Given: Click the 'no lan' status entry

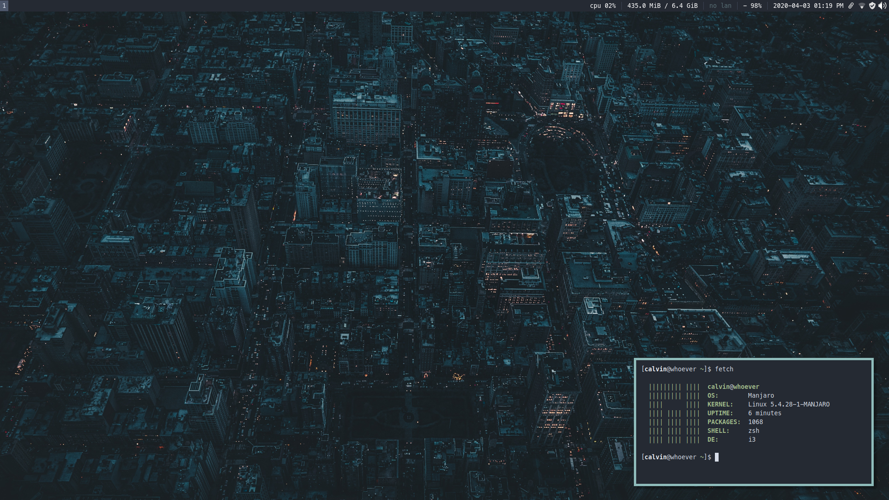Looking at the screenshot, I should [720, 6].
